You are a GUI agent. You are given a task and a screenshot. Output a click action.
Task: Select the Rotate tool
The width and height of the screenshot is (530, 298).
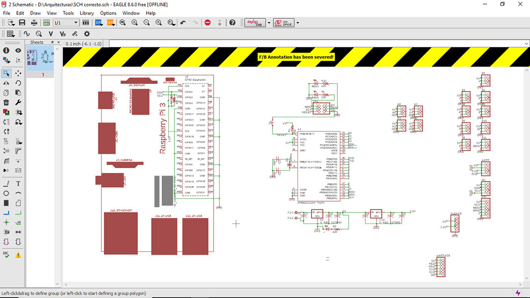18,83
